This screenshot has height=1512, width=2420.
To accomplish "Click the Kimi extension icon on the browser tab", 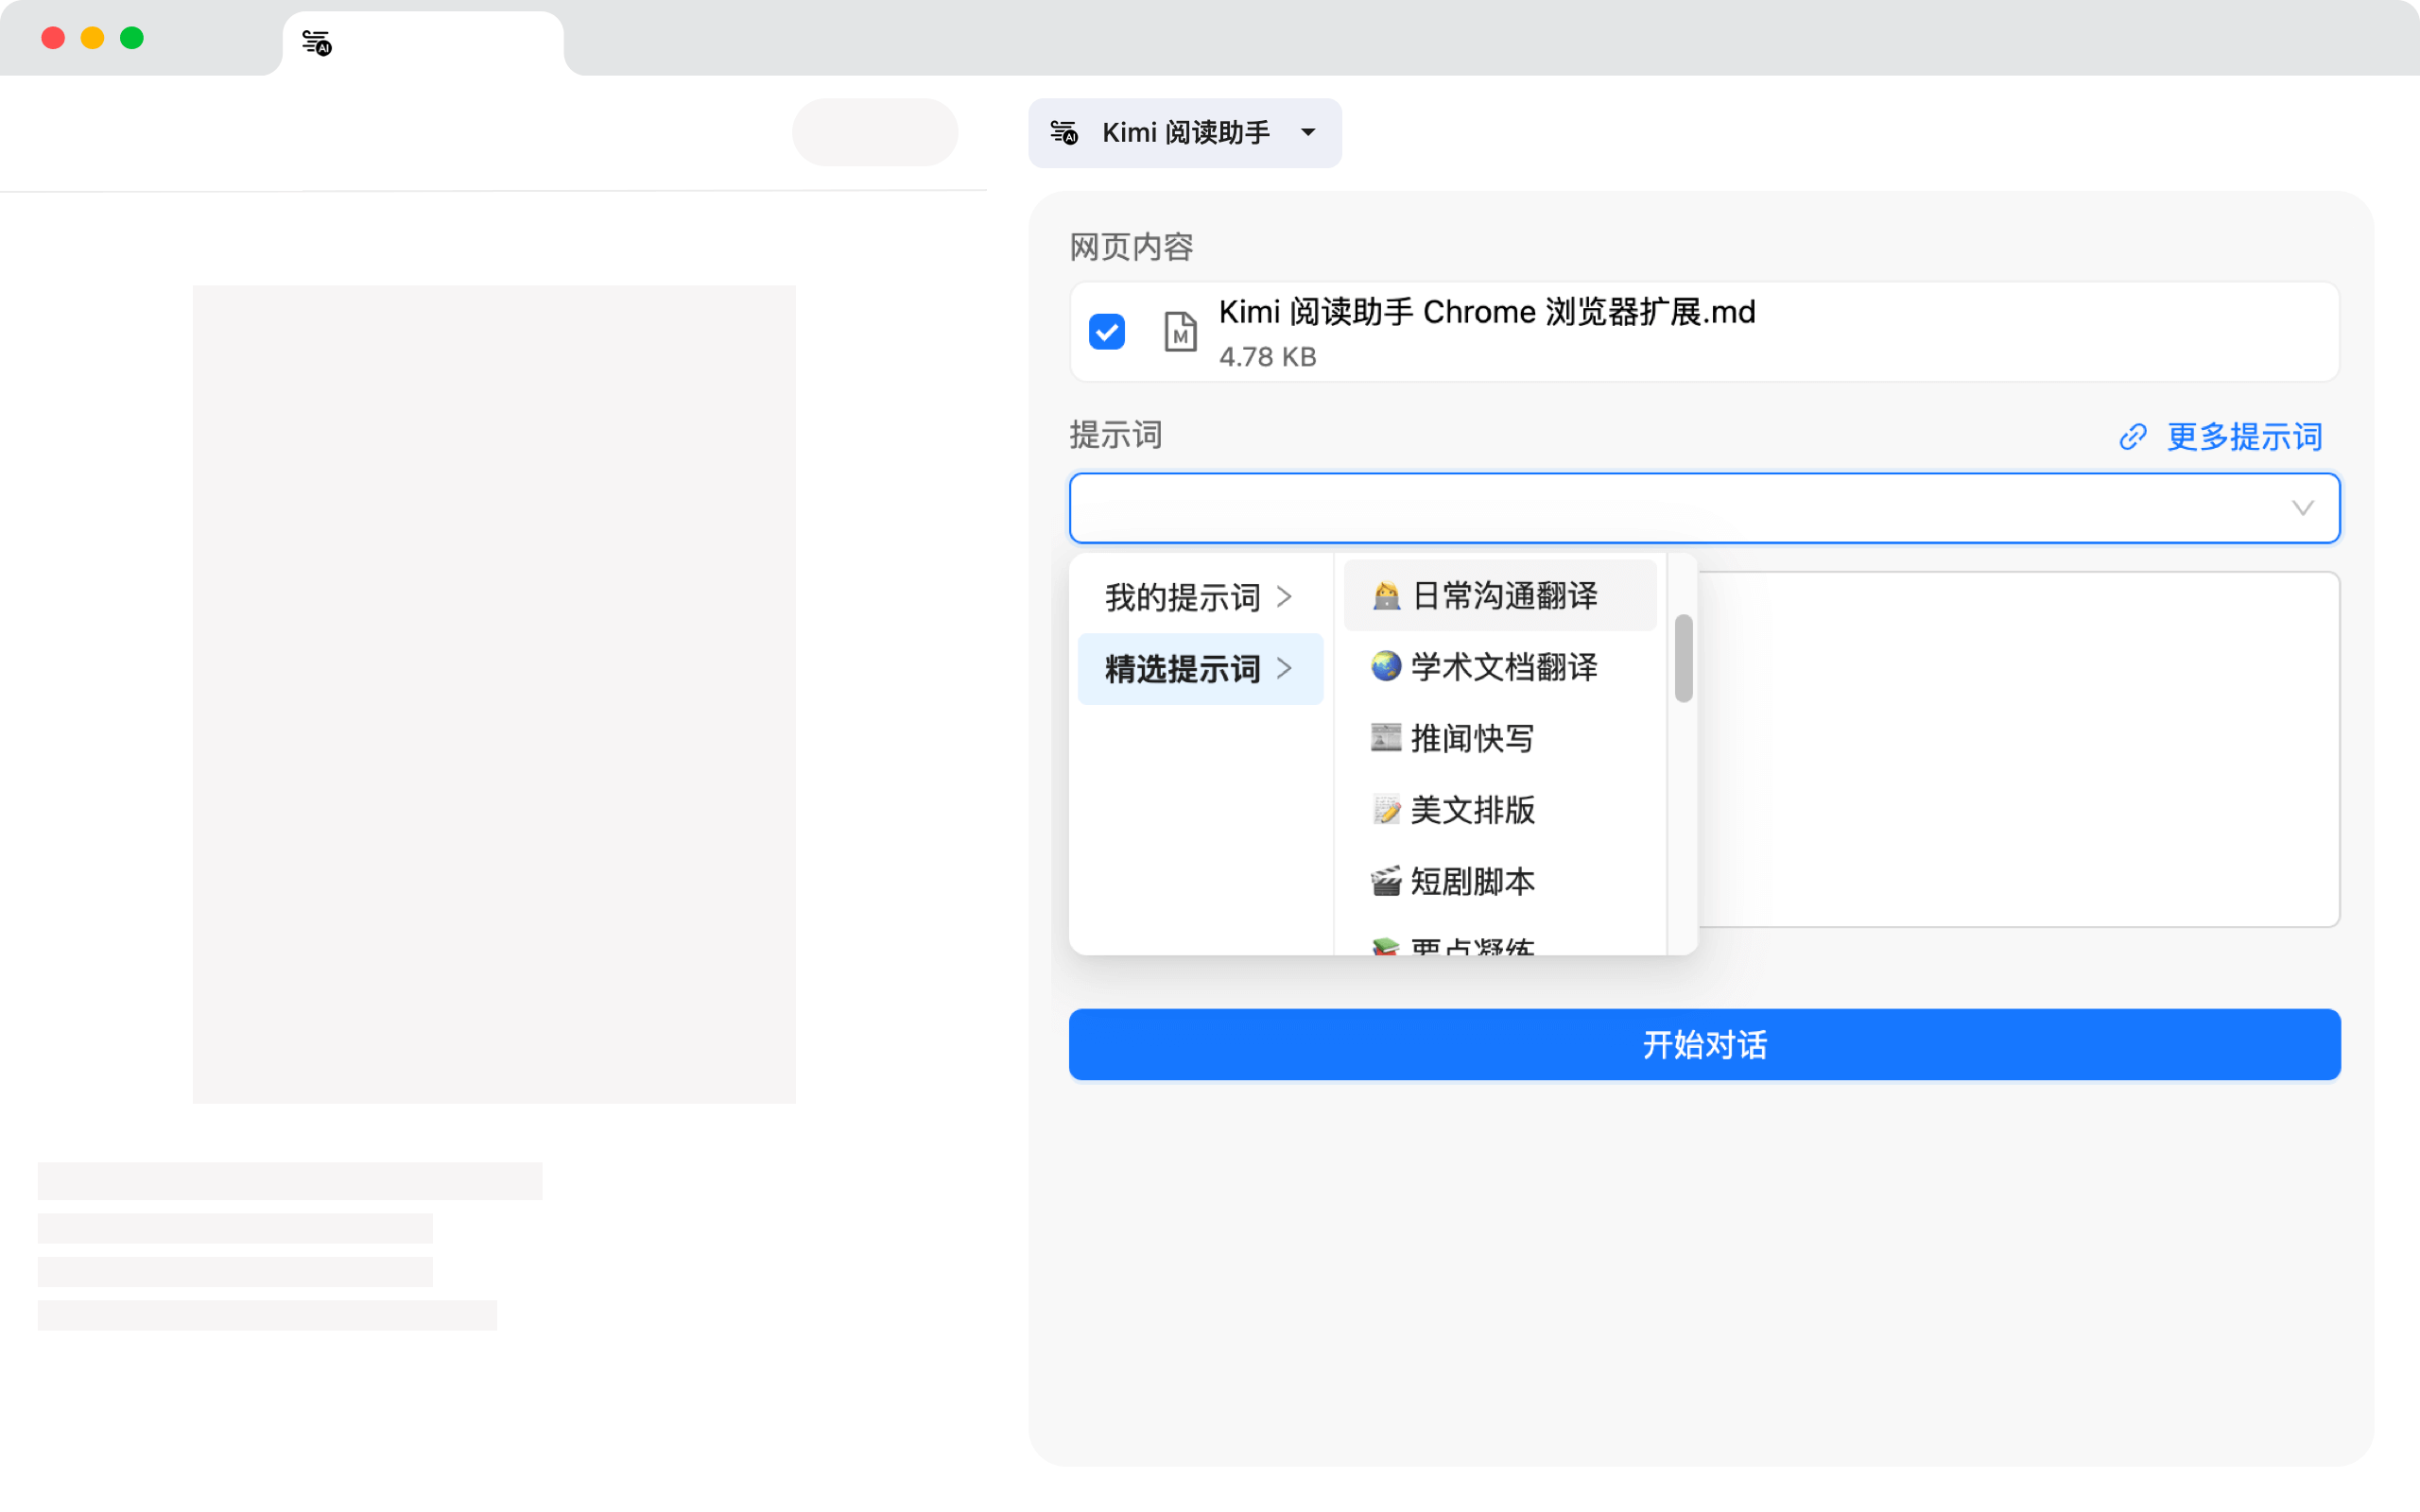I will click(x=315, y=42).
